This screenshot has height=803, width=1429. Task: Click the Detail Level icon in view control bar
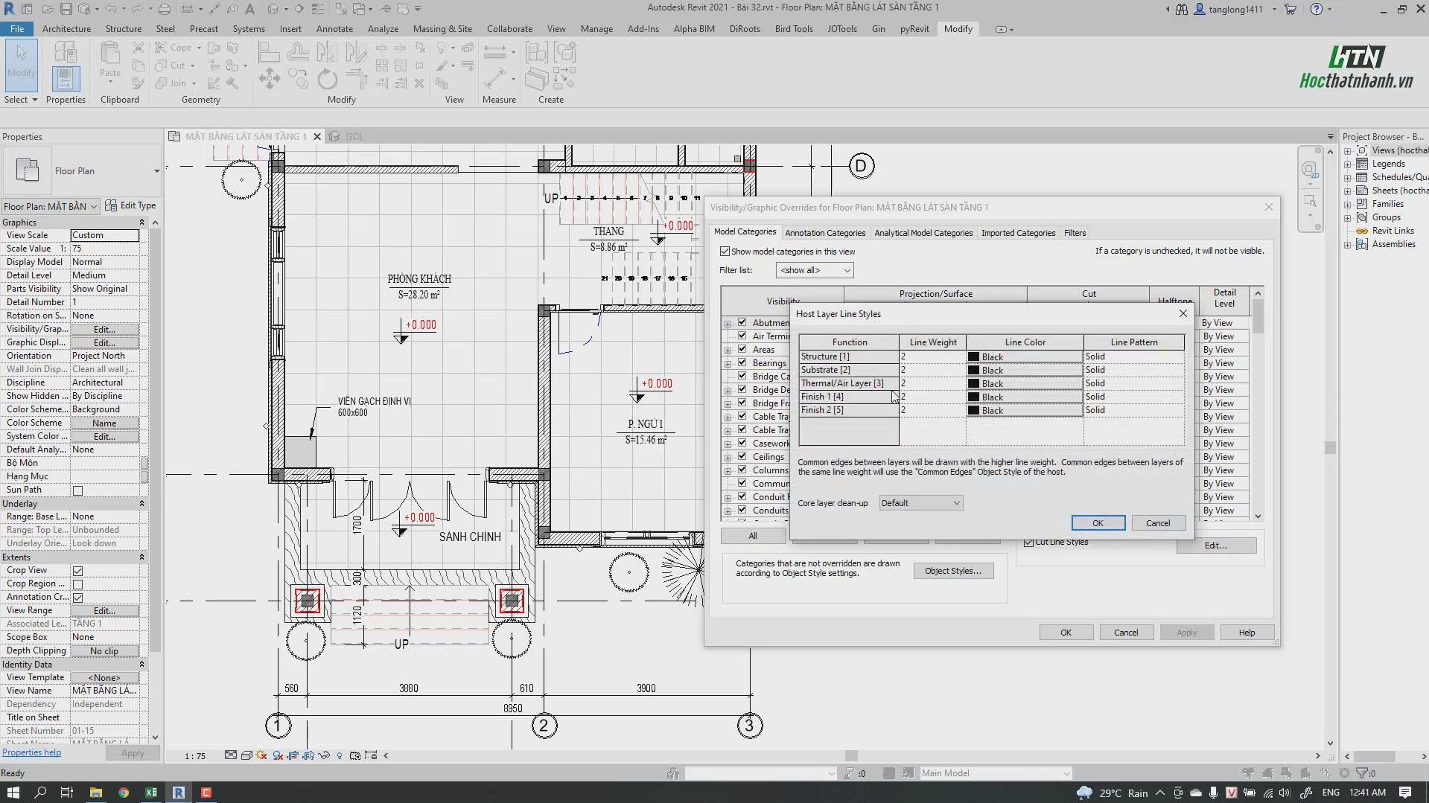coord(231,755)
